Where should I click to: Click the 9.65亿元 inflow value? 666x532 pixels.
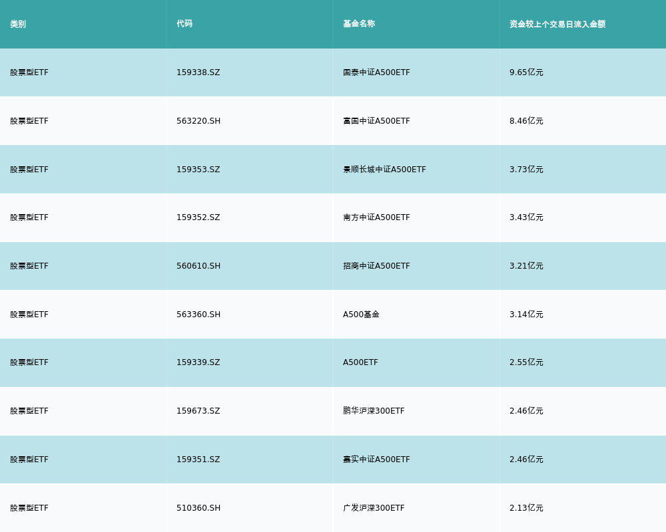point(526,72)
